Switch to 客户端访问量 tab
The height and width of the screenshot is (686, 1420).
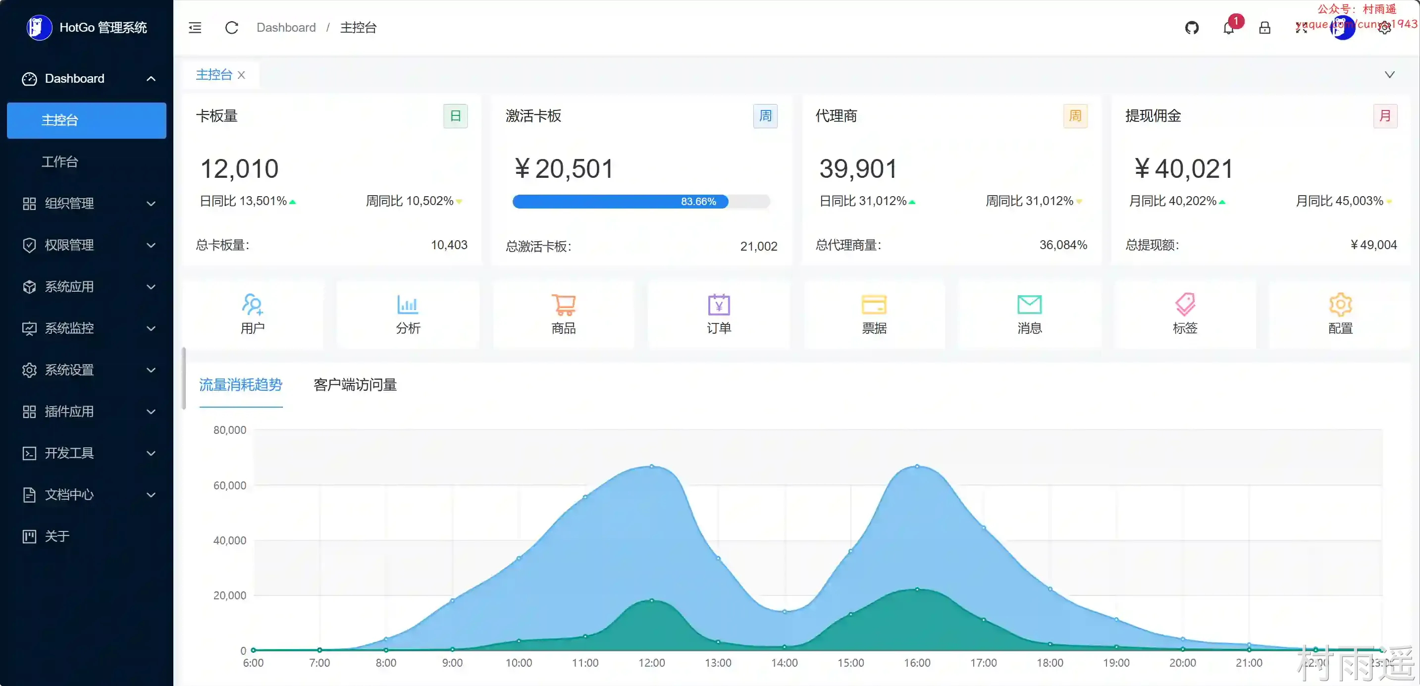[x=355, y=385]
